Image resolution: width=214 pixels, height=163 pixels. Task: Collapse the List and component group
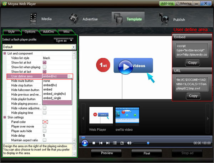point(5,53)
